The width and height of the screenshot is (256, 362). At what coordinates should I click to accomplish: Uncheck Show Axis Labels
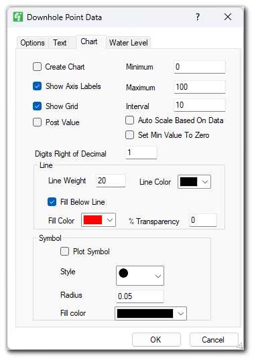pyautogui.click(x=37, y=86)
